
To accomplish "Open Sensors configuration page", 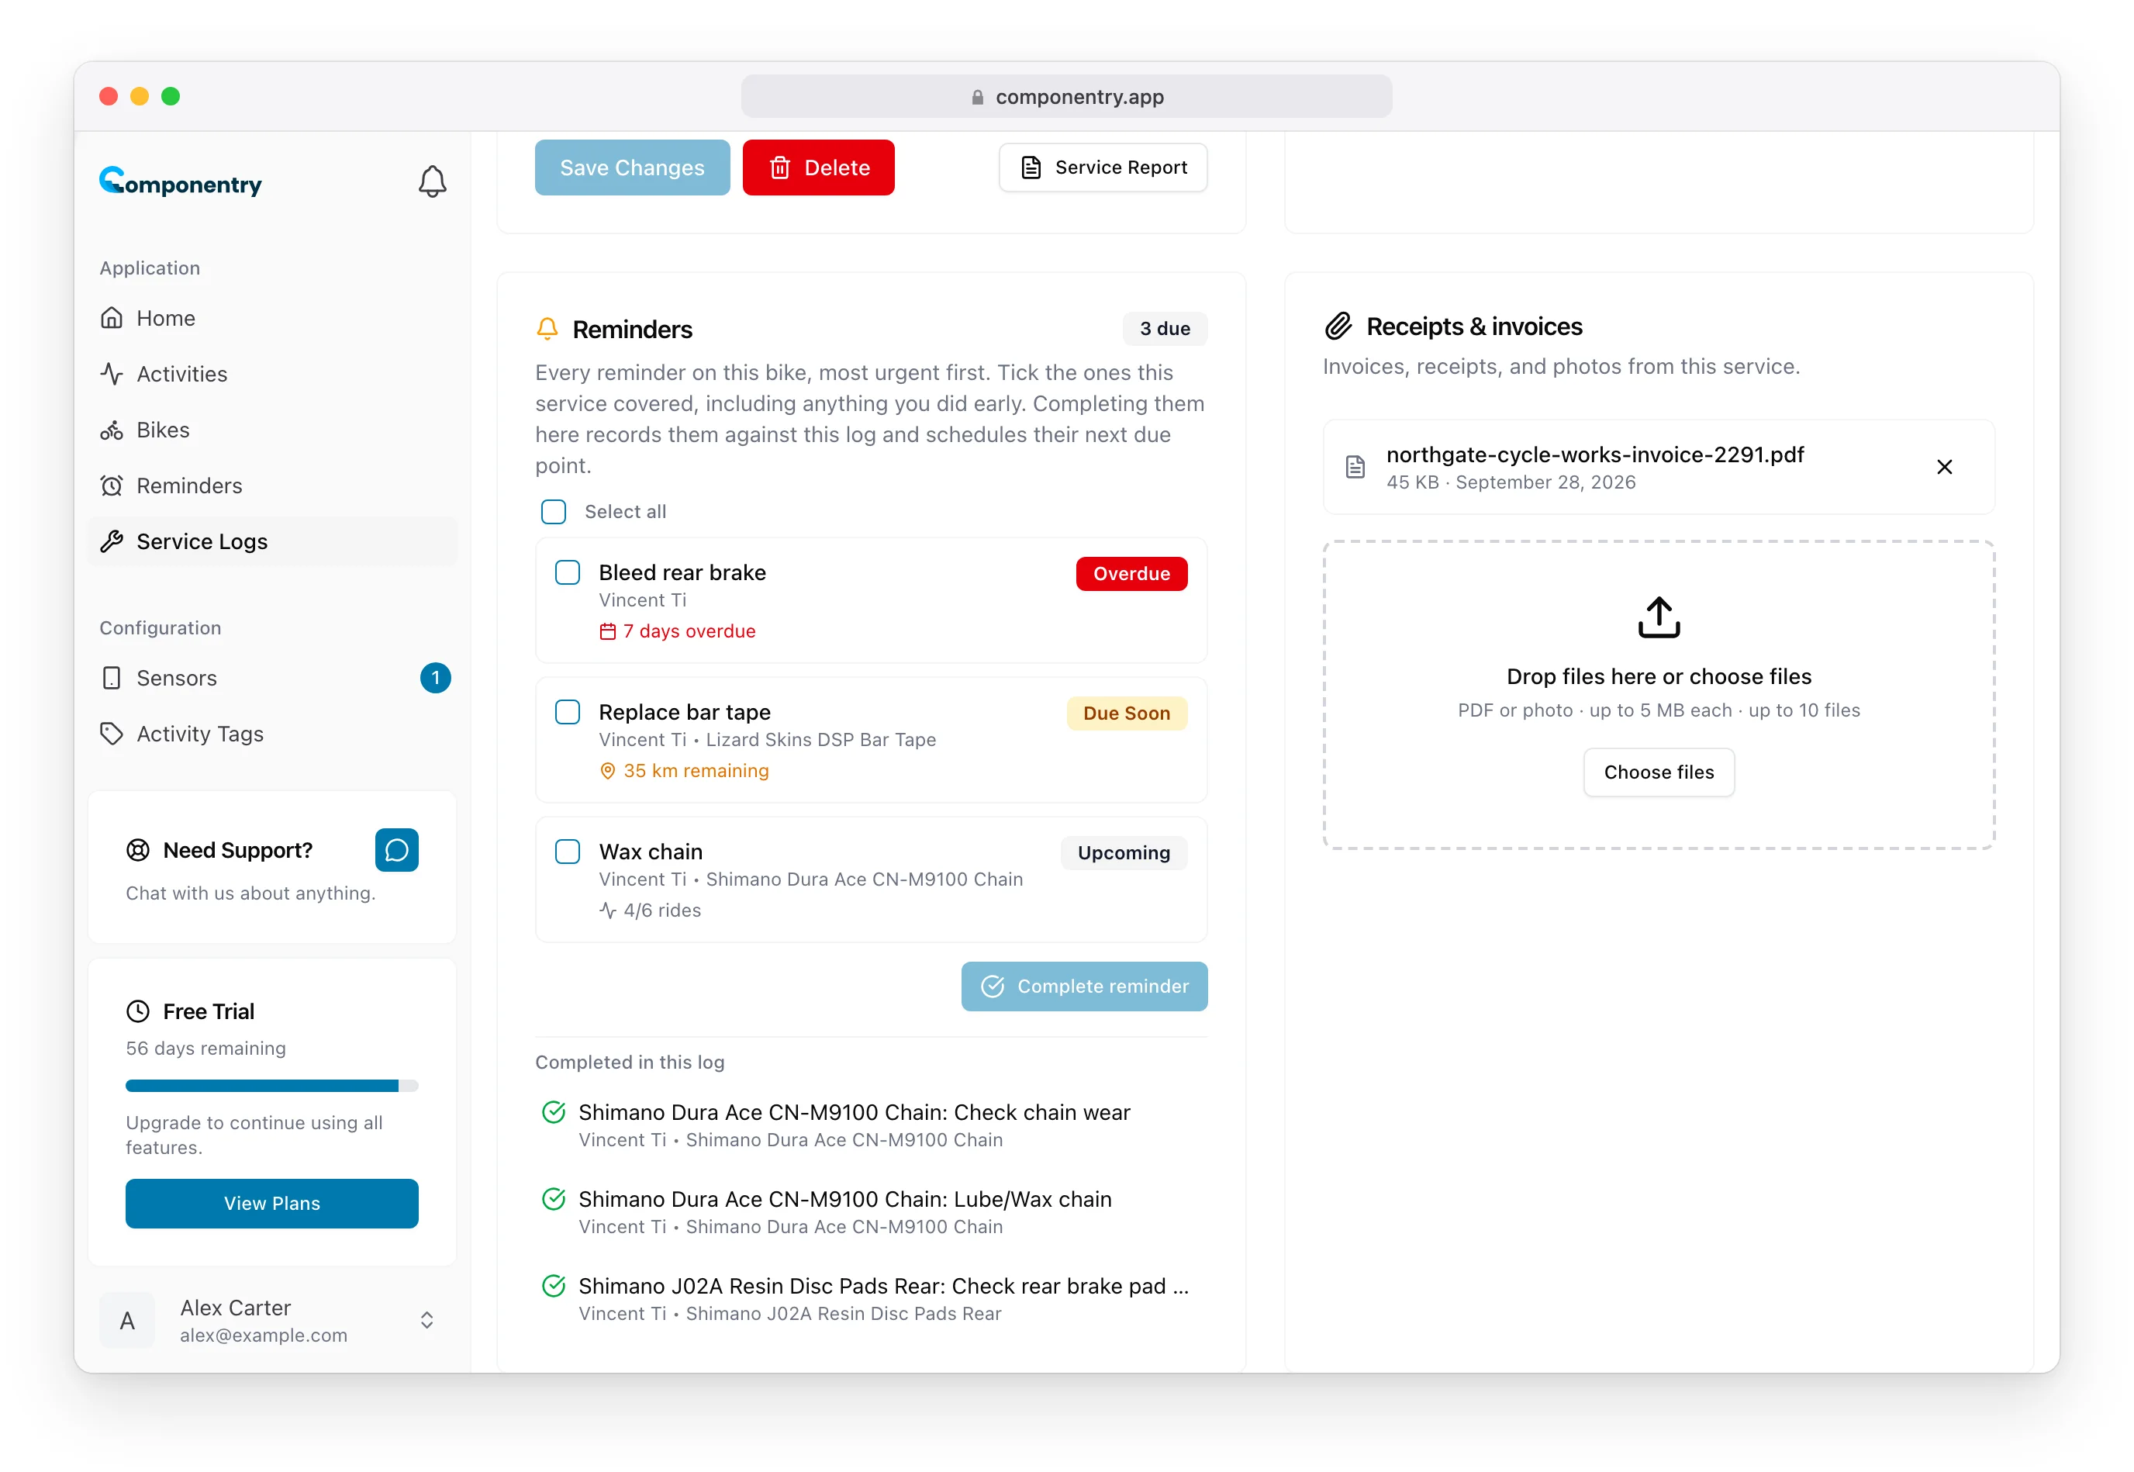I will click(273, 678).
